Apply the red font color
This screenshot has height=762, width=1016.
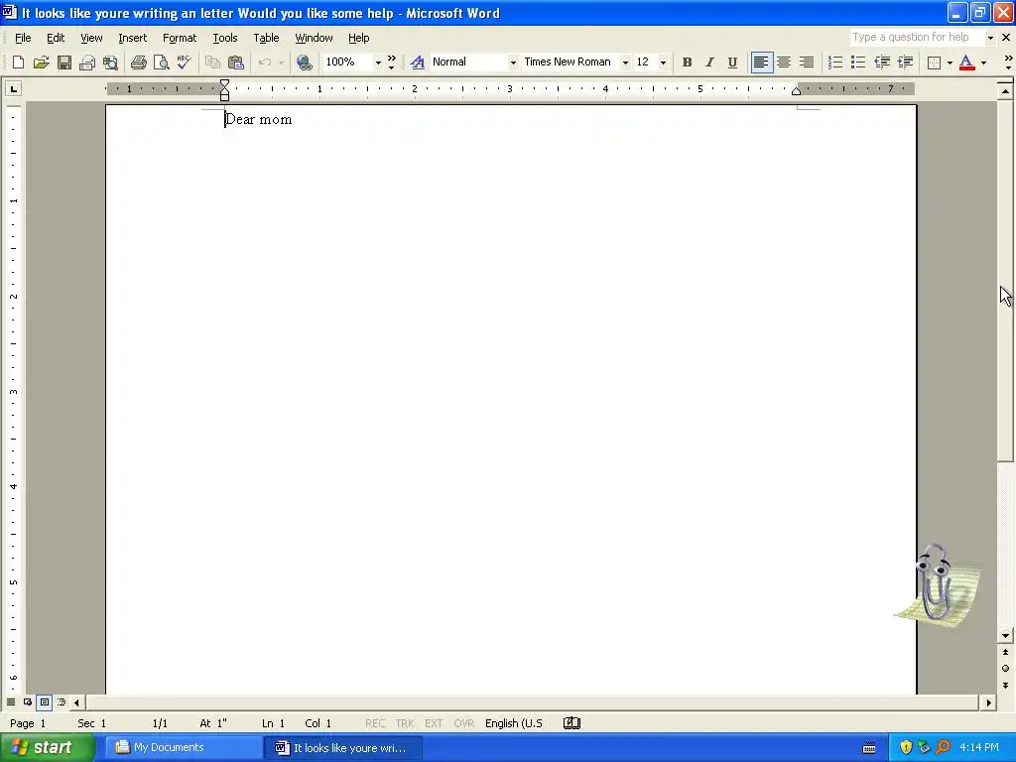click(x=966, y=63)
